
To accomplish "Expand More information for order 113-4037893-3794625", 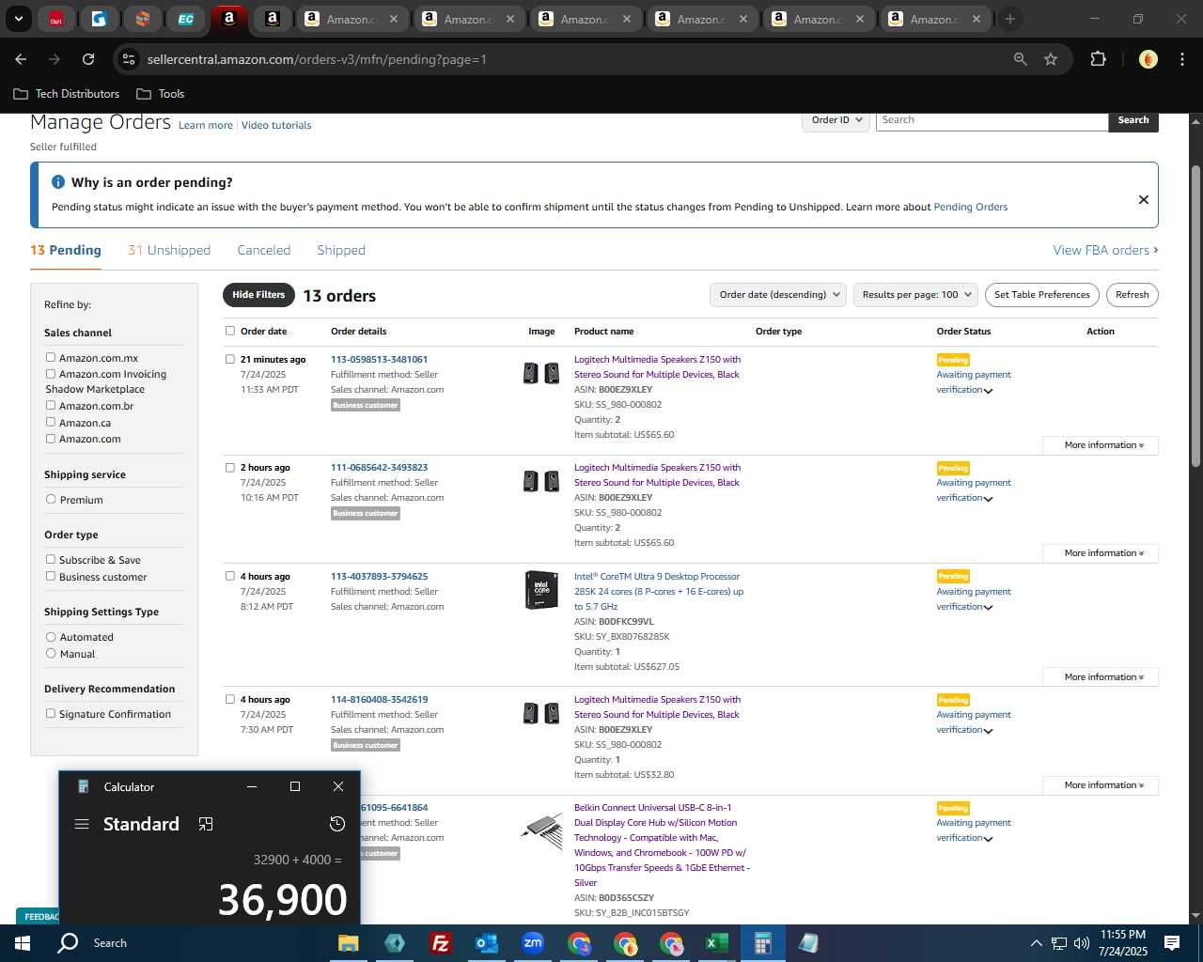I will (x=1101, y=677).
